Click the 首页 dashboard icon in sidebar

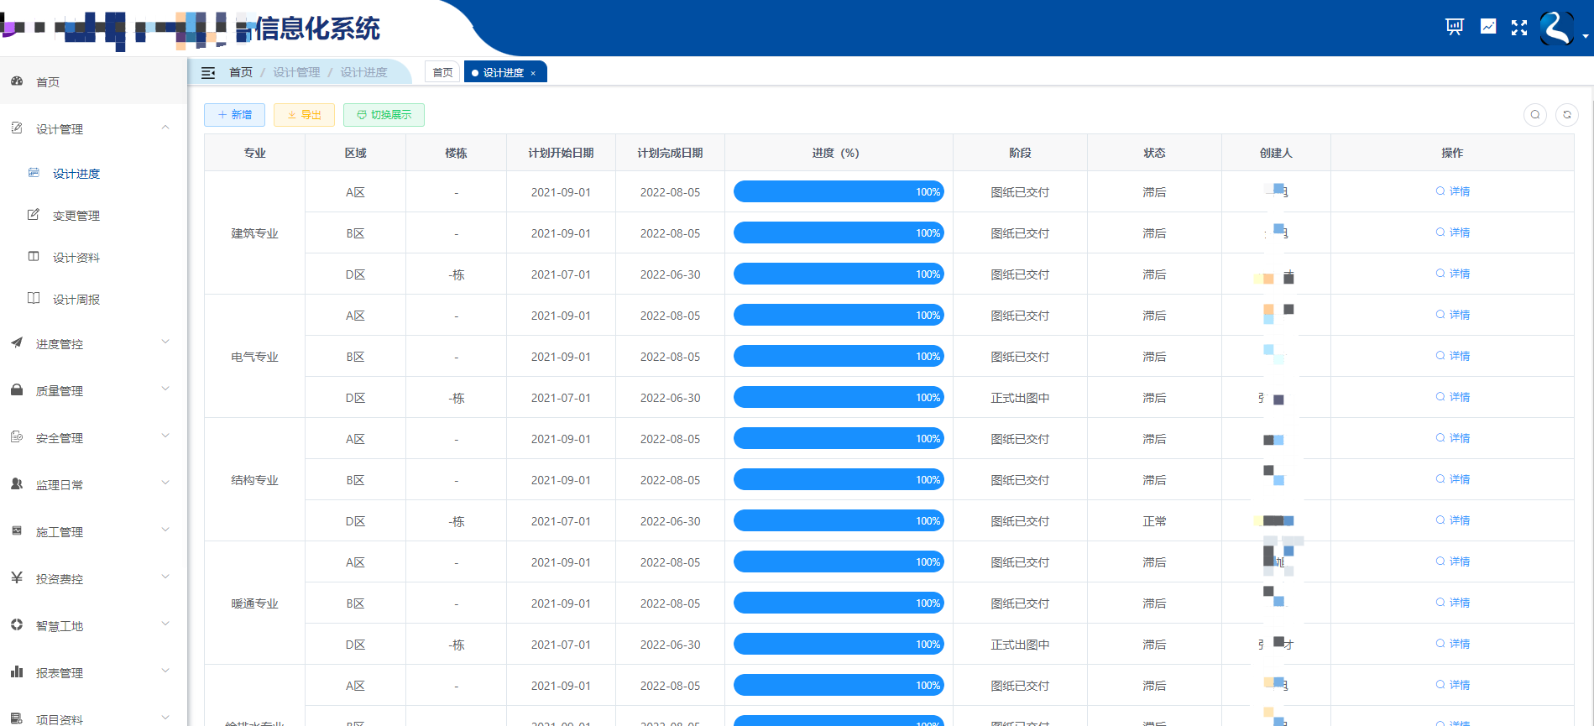point(17,81)
